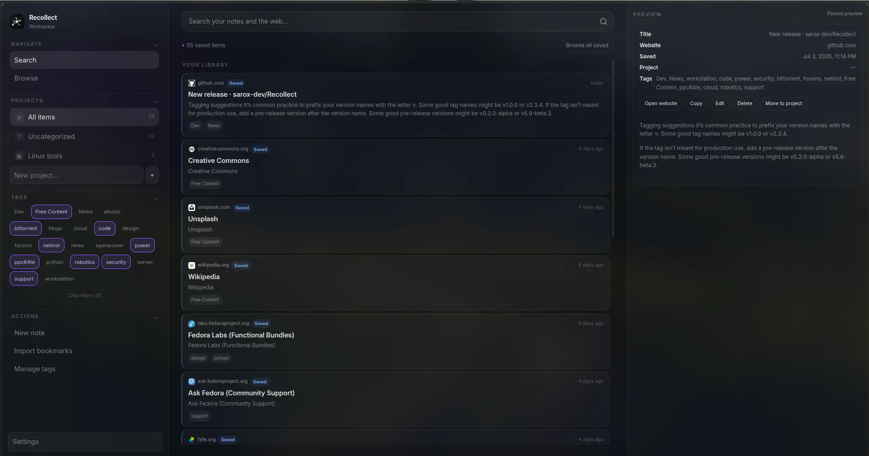Click Ask Fedora (Community Support) title
Viewport: 869px width, 456px height.
(241, 393)
